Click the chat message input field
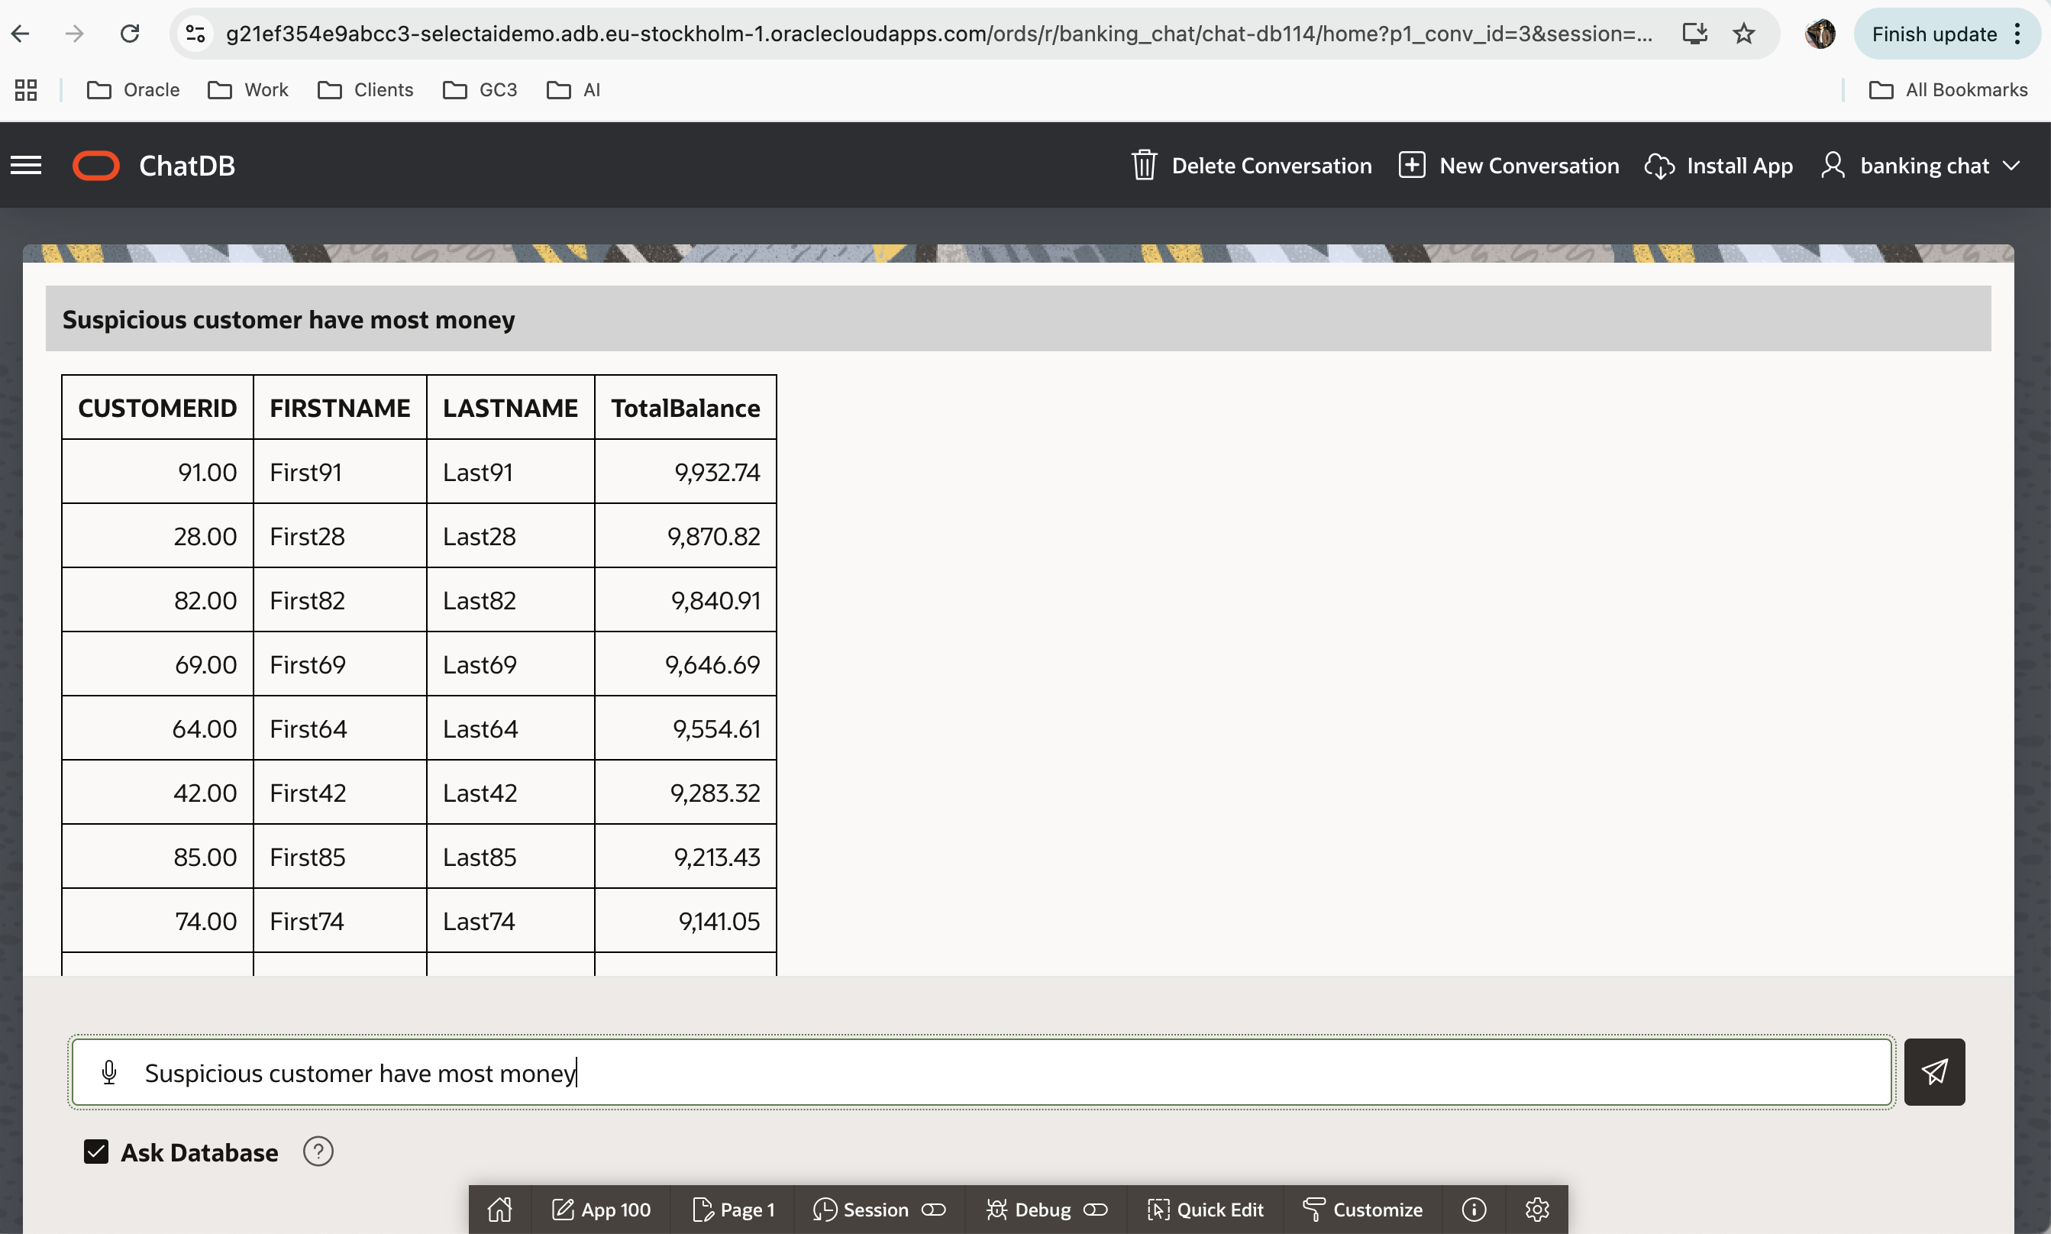The height and width of the screenshot is (1234, 2051). [x=998, y=1073]
